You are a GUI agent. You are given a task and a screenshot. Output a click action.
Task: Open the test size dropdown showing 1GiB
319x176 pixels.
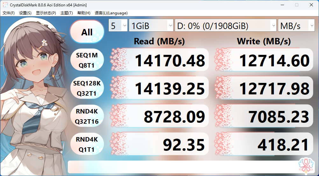point(151,26)
